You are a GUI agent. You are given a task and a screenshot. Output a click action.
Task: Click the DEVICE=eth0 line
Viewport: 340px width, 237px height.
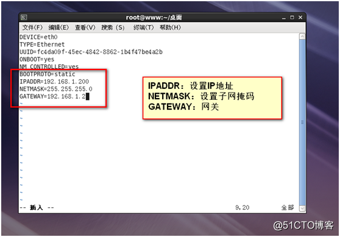(x=38, y=37)
